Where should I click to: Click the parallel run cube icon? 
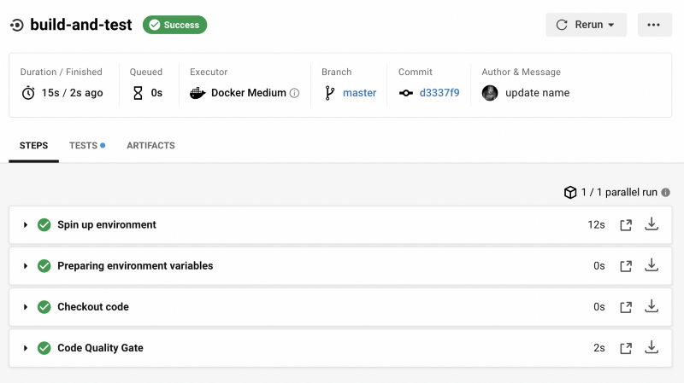coord(570,193)
